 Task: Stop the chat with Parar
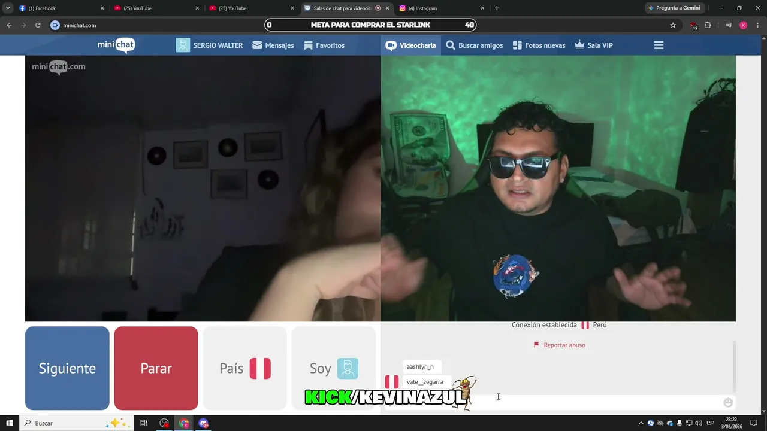(156, 368)
